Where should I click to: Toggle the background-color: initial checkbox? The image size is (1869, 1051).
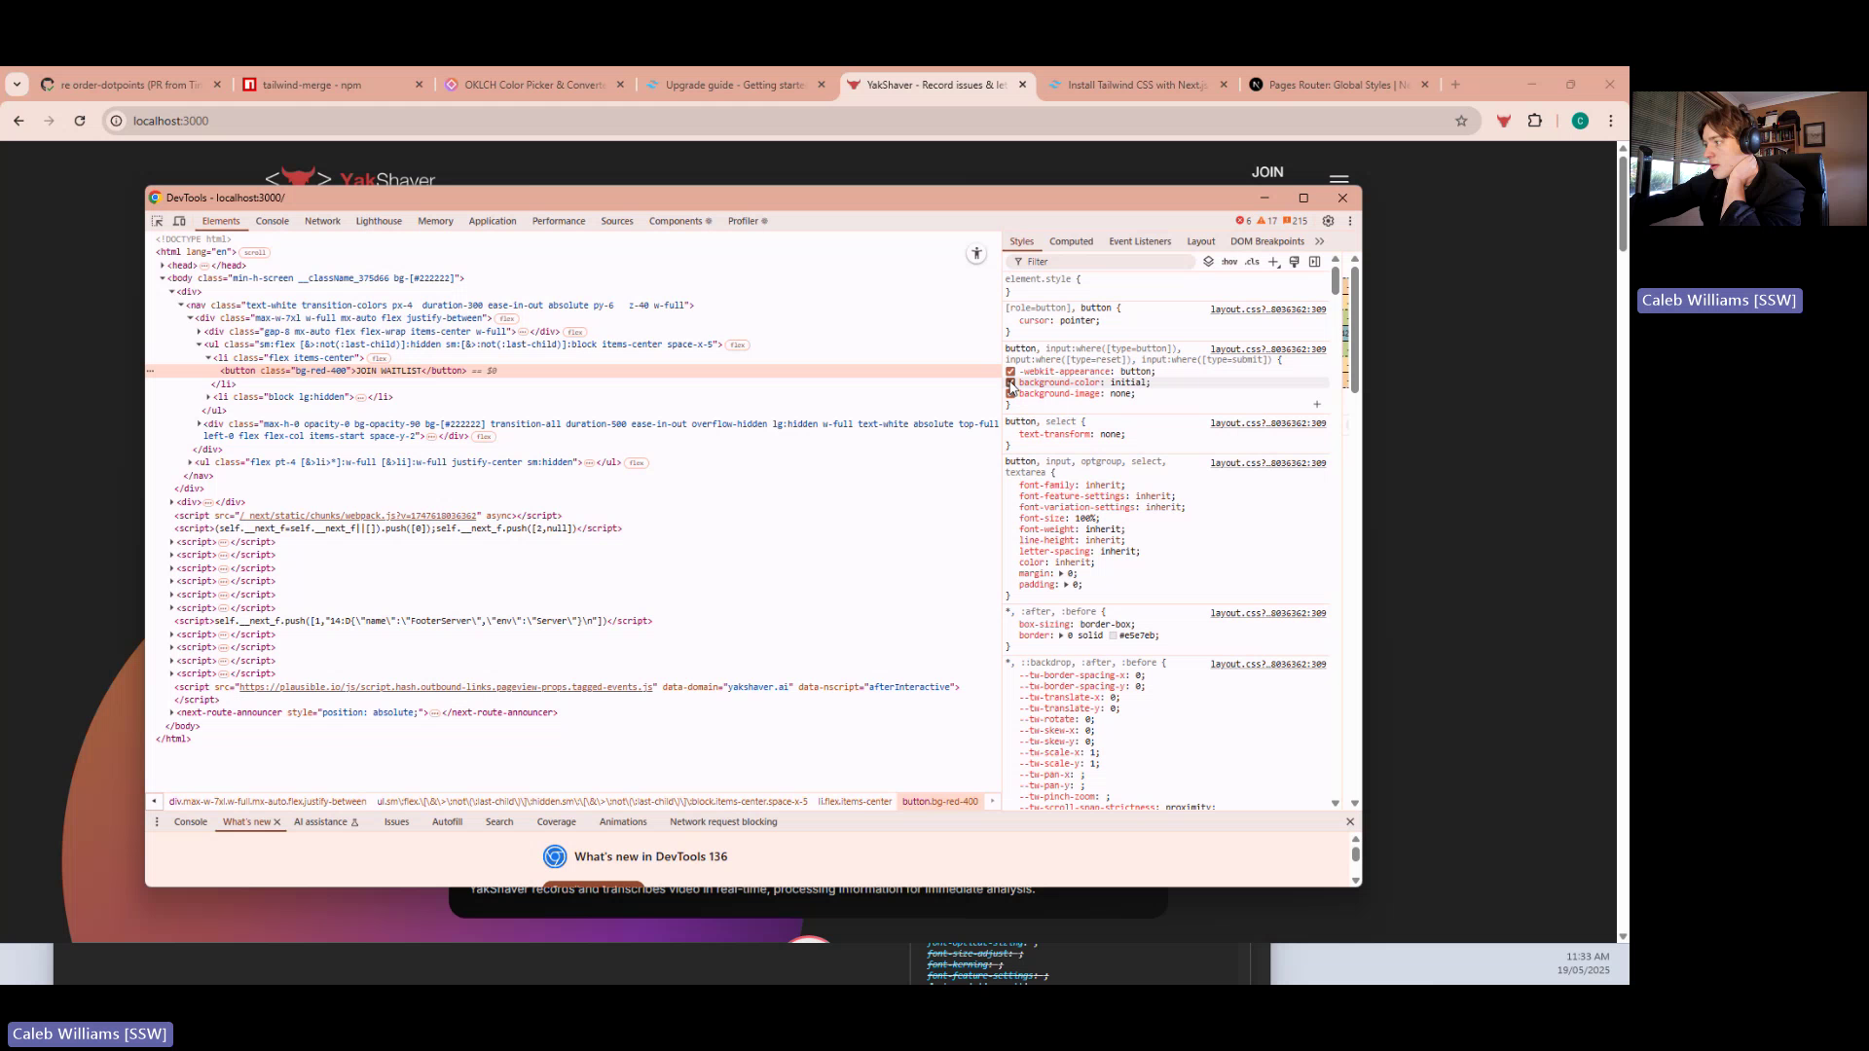pos(1010,382)
